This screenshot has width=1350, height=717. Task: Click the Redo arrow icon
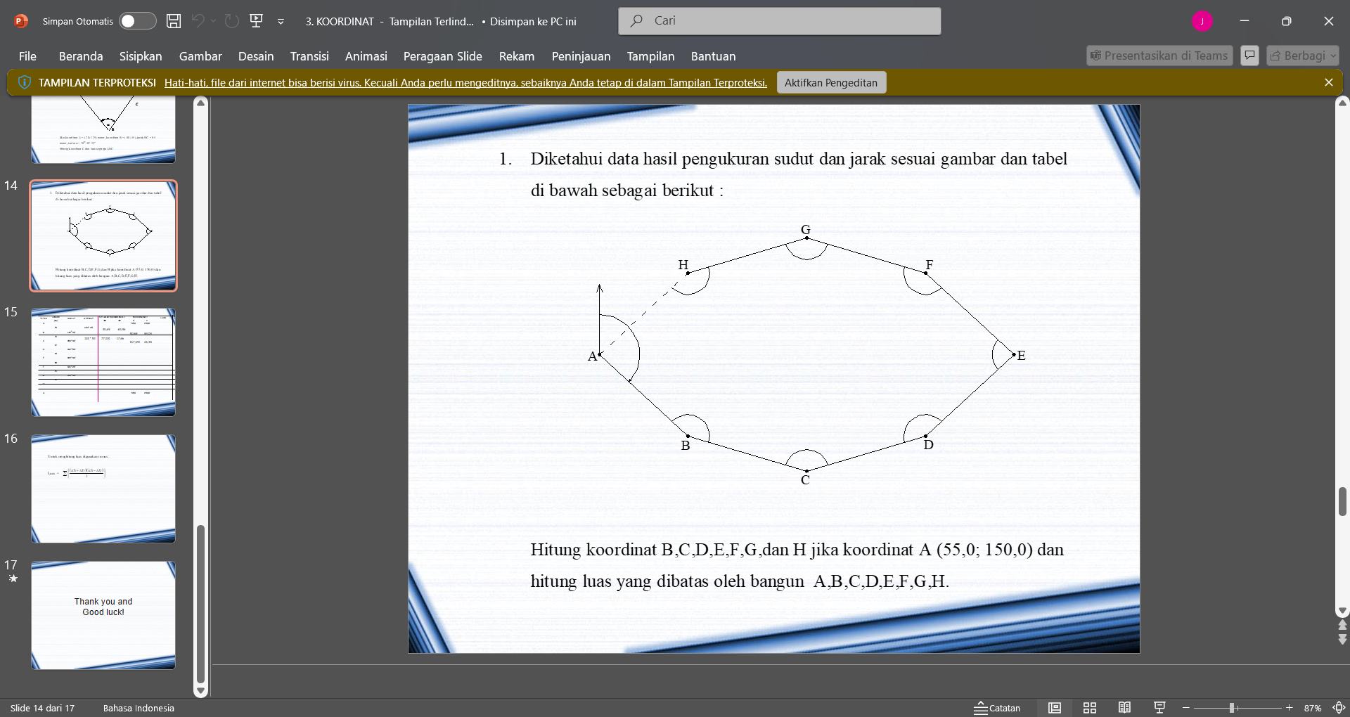(x=232, y=21)
